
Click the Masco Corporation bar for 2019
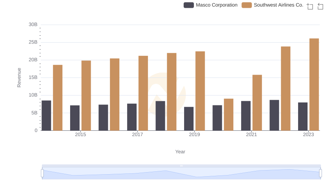pos(189,119)
